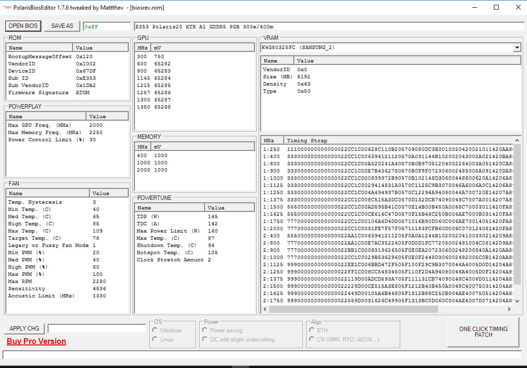This screenshot has width=527, height=368.
Task: Click the 0x8F checksum field
Action: click(106, 27)
